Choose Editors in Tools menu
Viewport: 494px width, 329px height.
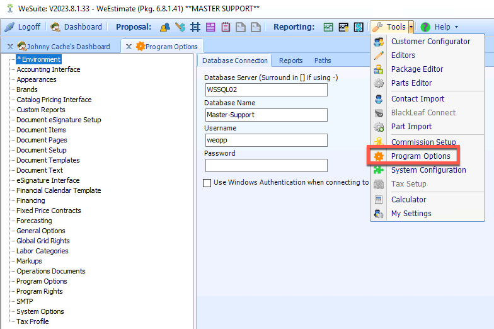click(x=427, y=55)
